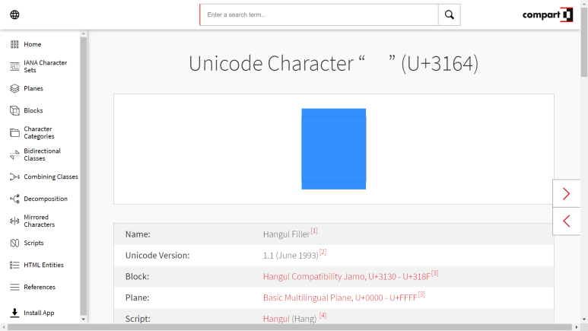Screen dimensions: 588x331
Task: Click the Mirrored Characters icon
Action: click(14, 221)
